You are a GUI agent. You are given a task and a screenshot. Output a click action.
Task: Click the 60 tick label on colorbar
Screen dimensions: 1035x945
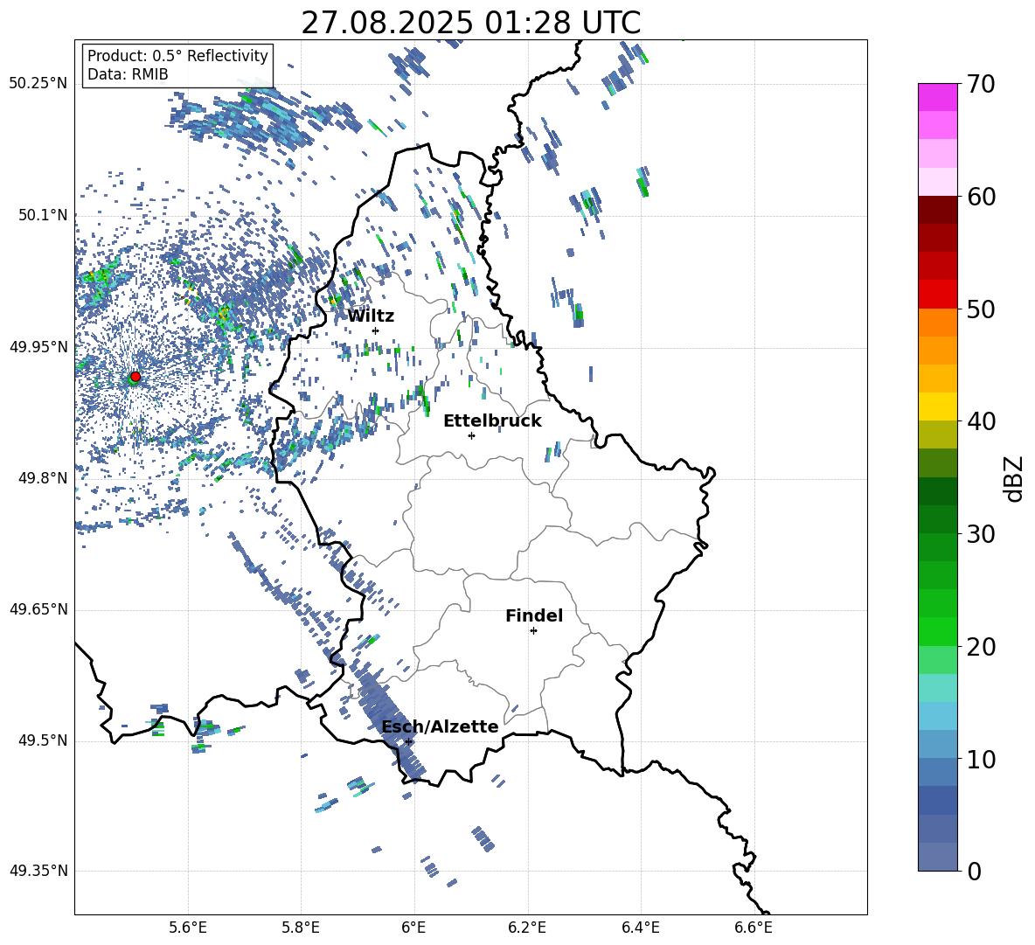tap(980, 197)
